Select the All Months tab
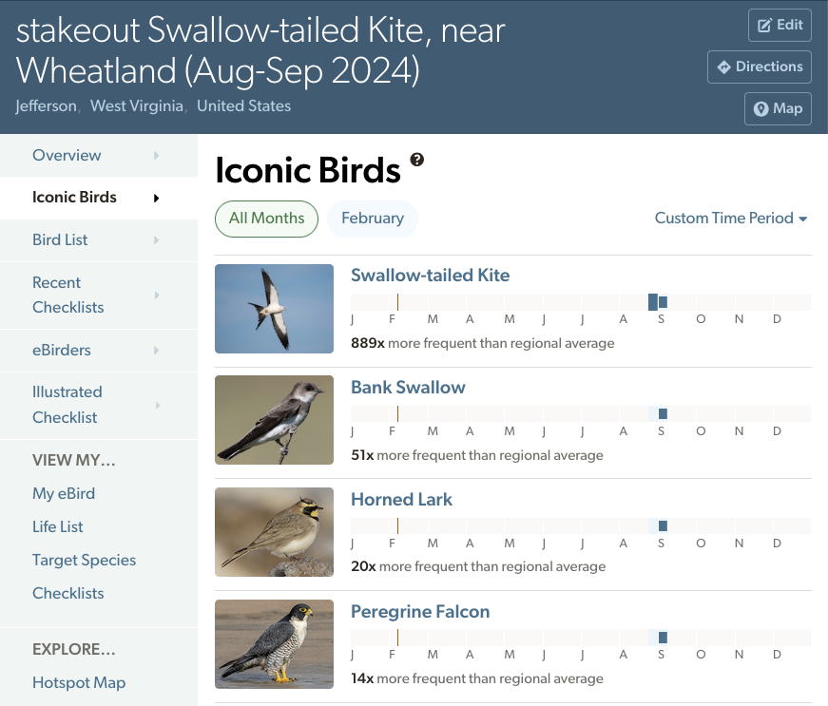Screen dimensions: 828x706 [266, 219]
